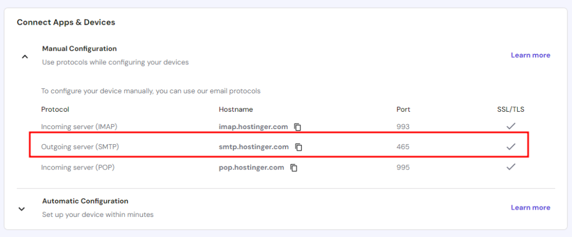The image size is (572, 237).
Task: Click the 'To configure your device manually' sentence
Action: [x=151, y=91]
